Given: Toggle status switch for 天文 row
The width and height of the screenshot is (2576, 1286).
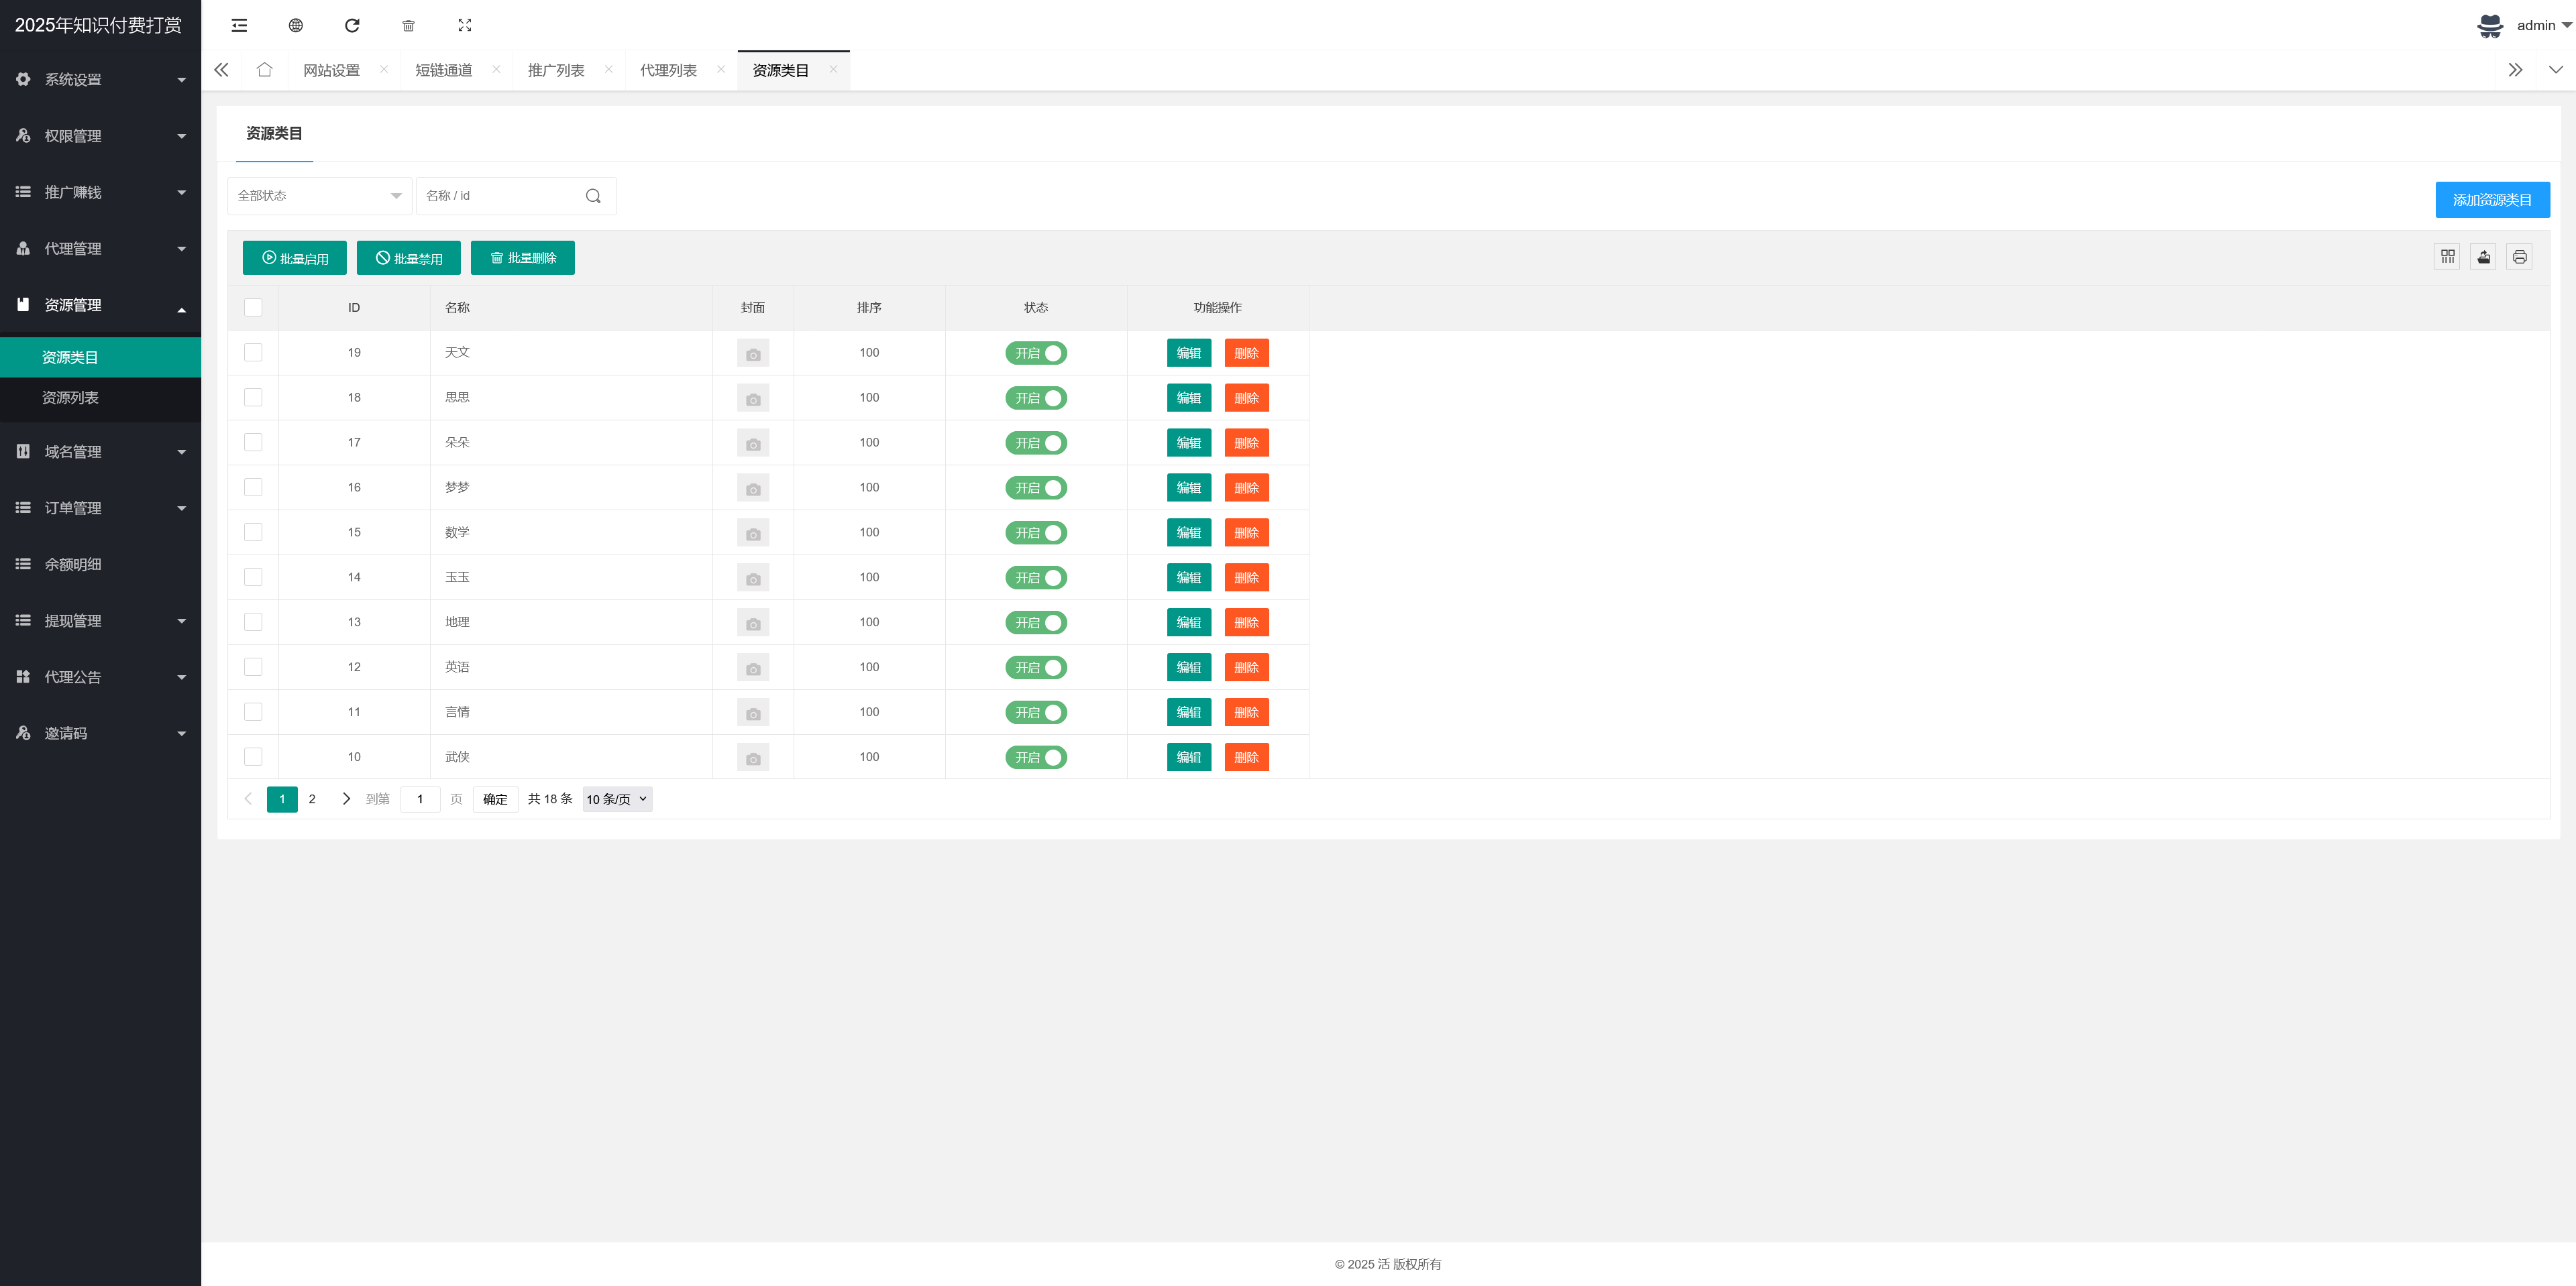Looking at the screenshot, I should pyautogui.click(x=1035, y=353).
